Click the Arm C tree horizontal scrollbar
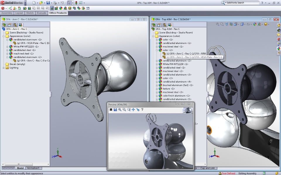The height and width of the screenshot is (175, 281). pyautogui.click(x=25, y=164)
